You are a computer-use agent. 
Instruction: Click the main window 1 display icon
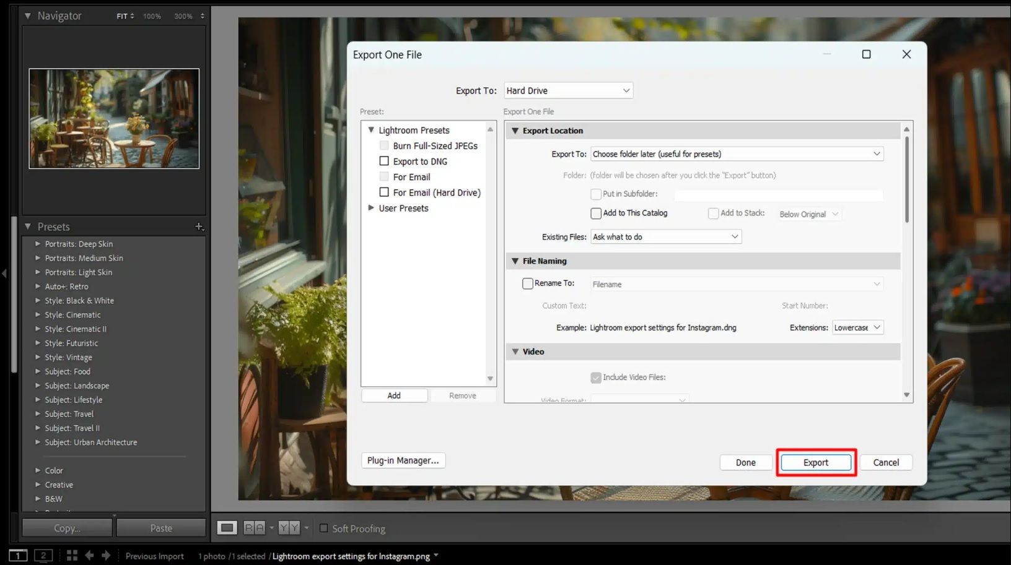tap(18, 556)
